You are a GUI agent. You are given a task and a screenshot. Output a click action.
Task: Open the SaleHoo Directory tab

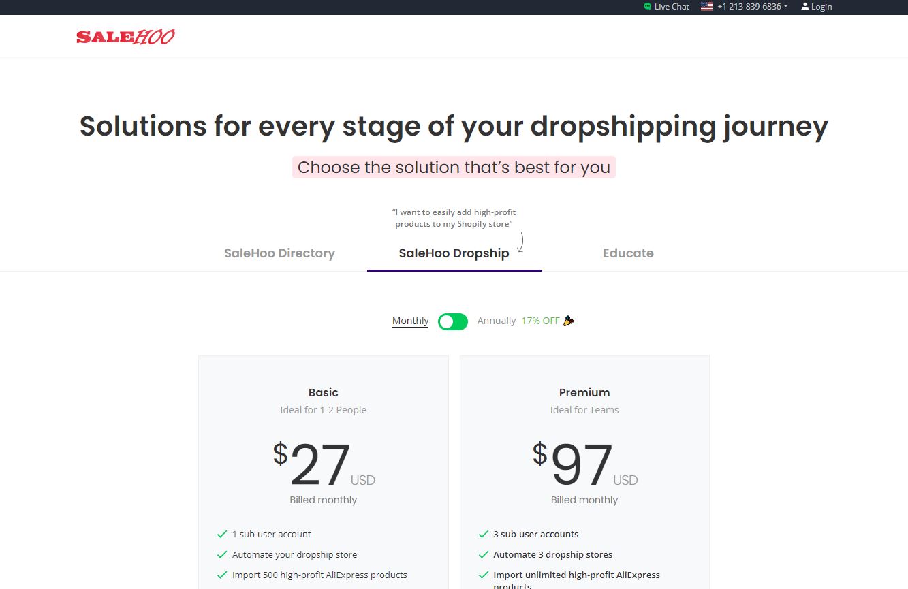[x=279, y=253]
